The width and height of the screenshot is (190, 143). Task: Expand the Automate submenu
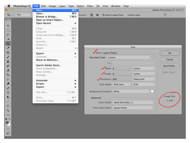pyautogui.click(x=56, y=80)
